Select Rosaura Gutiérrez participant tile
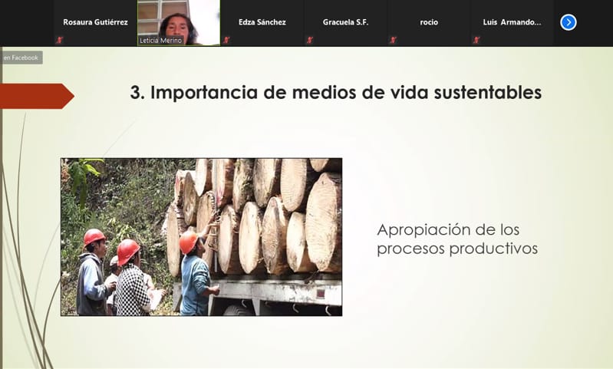 pyautogui.click(x=95, y=22)
